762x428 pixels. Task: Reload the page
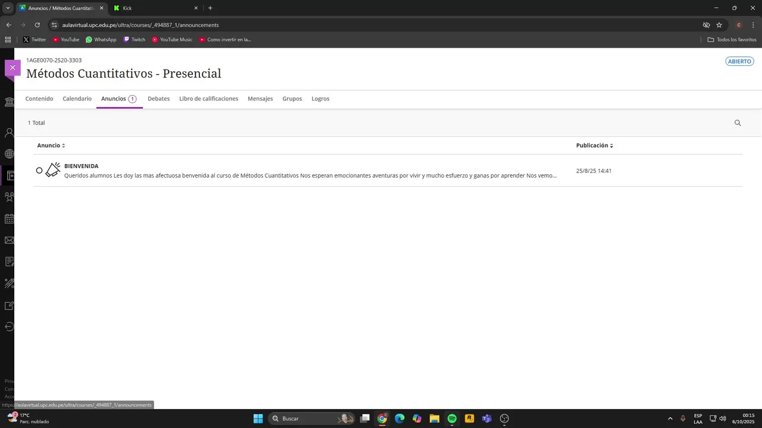pyautogui.click(x=37, y=25)
